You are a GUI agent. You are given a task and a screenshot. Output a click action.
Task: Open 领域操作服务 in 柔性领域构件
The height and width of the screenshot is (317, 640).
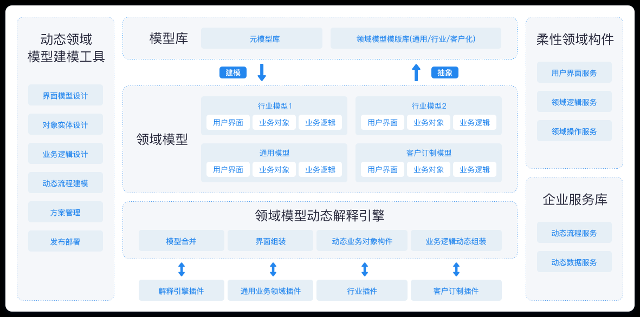(x=574, y=131)
